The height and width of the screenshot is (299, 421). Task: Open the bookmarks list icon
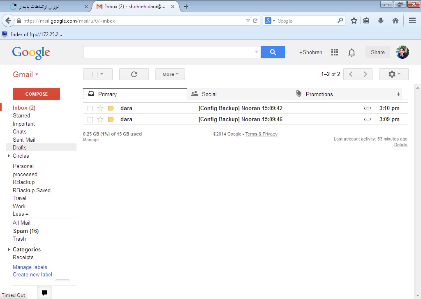pos(366,21)
